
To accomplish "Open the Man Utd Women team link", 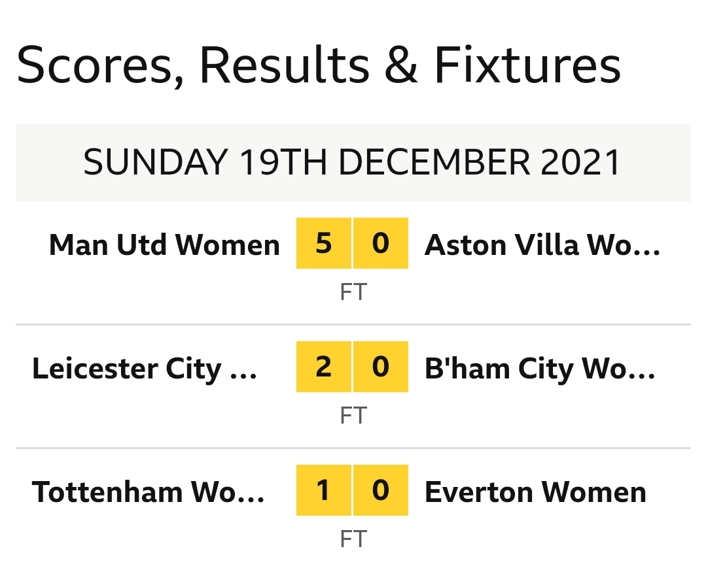I will click(x=164, y=245).
